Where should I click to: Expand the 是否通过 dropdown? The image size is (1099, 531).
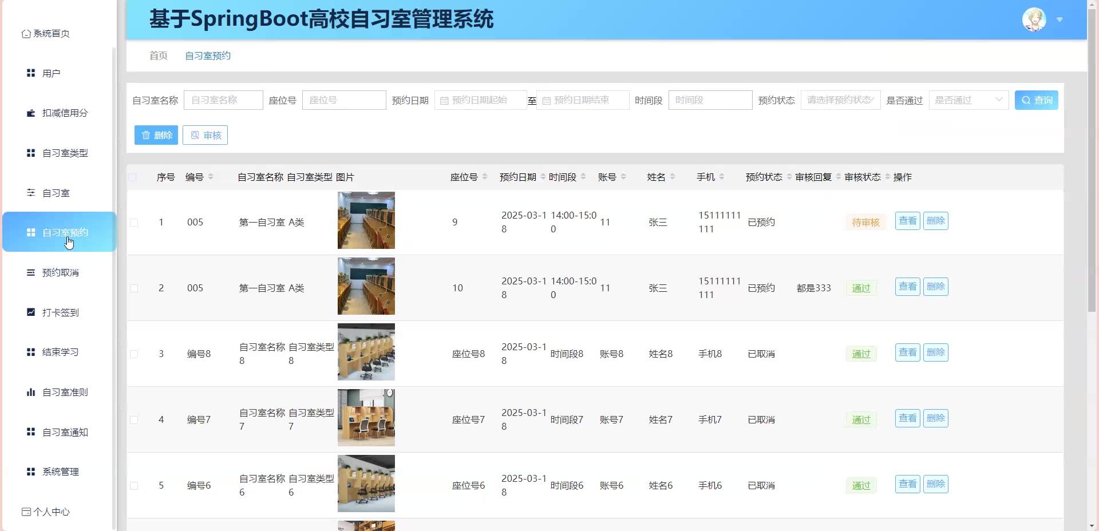[968, 100]
